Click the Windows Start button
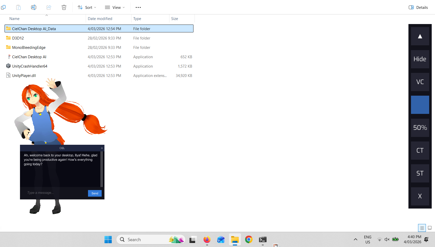This screenshot has width=435, height=247. [108, 239]
